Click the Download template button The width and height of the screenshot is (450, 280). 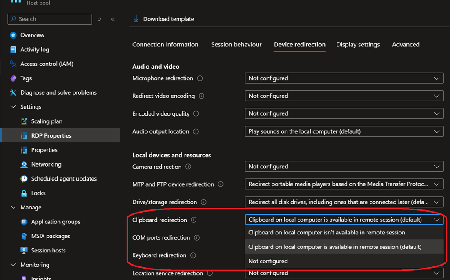click(x=163, y=19)
